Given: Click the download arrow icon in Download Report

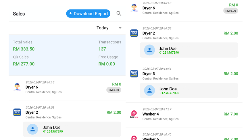Looking at the screenshot, I should click(70, 13).
